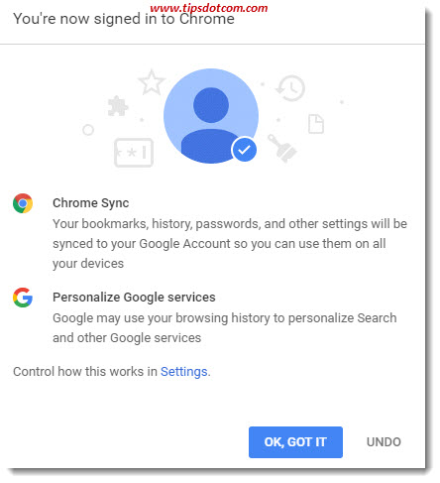The image size is (440, 483).
Task: Click the faded small circle icon
Action: click(88, 130)
